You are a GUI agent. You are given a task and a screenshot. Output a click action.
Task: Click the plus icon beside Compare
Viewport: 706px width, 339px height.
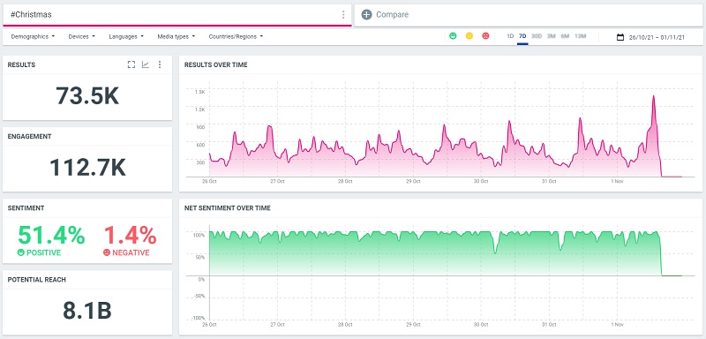(x=366, y=15)
